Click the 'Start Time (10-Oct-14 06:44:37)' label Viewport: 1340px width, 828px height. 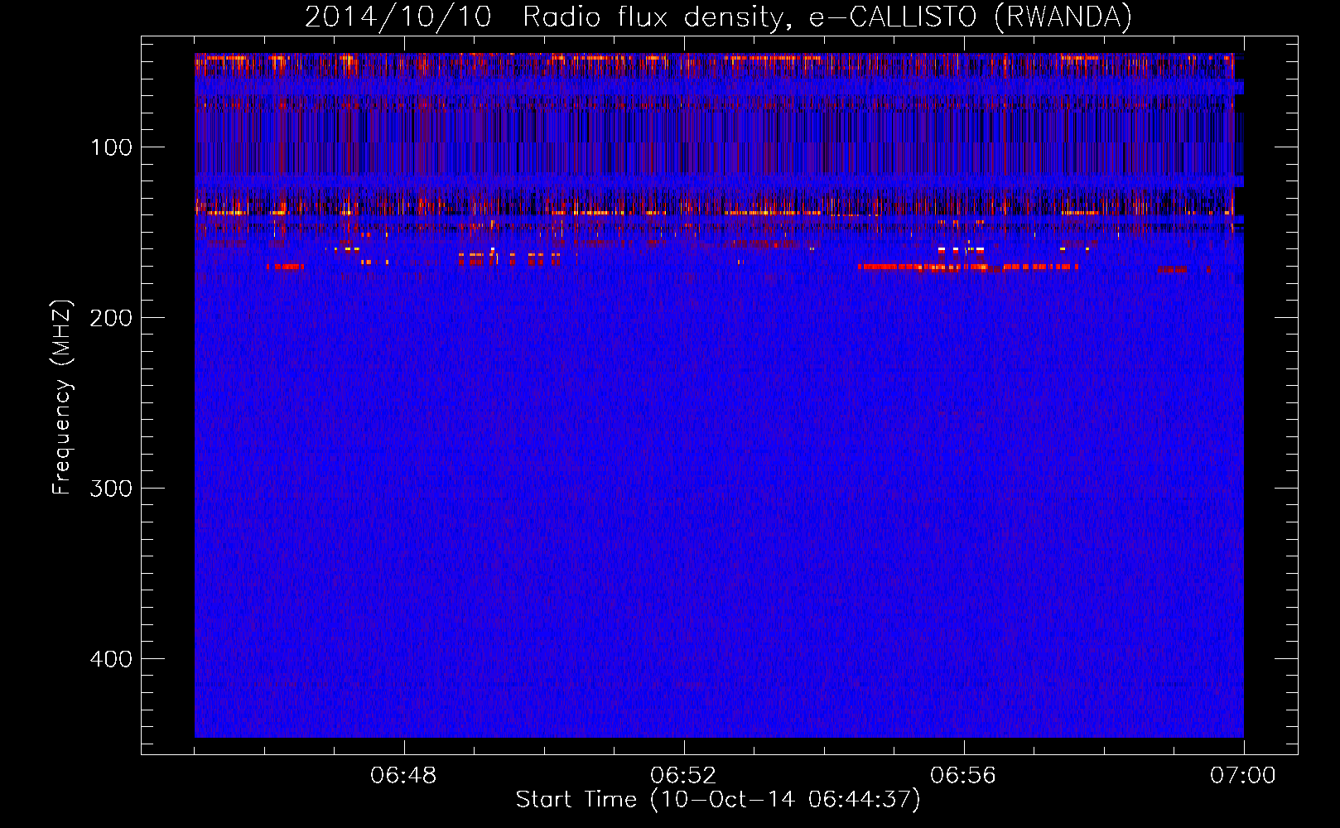coord(718,800)
